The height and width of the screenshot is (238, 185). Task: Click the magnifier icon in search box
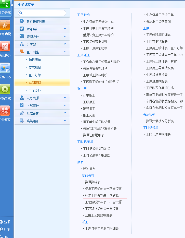pos(21,13)
